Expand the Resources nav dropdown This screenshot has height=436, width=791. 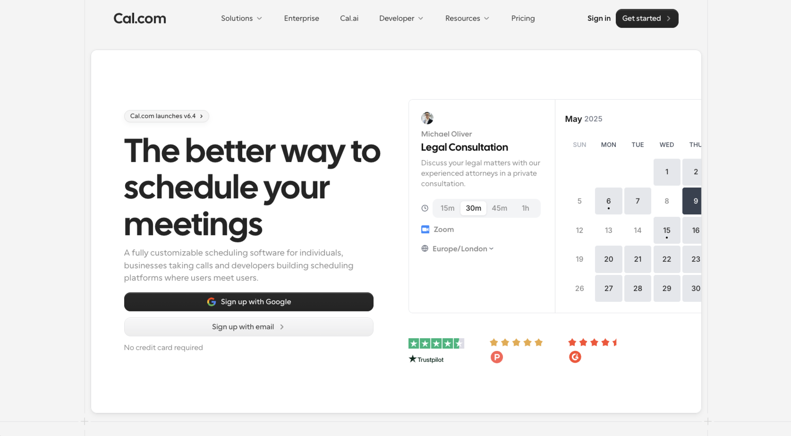click(x=467, y=18)
